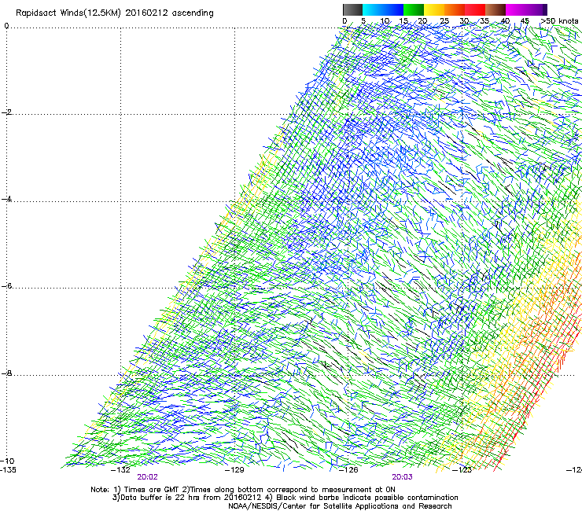Viewport: 582px width, 511px height.
Task: Click the color bar label '30'
Action: pos(464,21)
